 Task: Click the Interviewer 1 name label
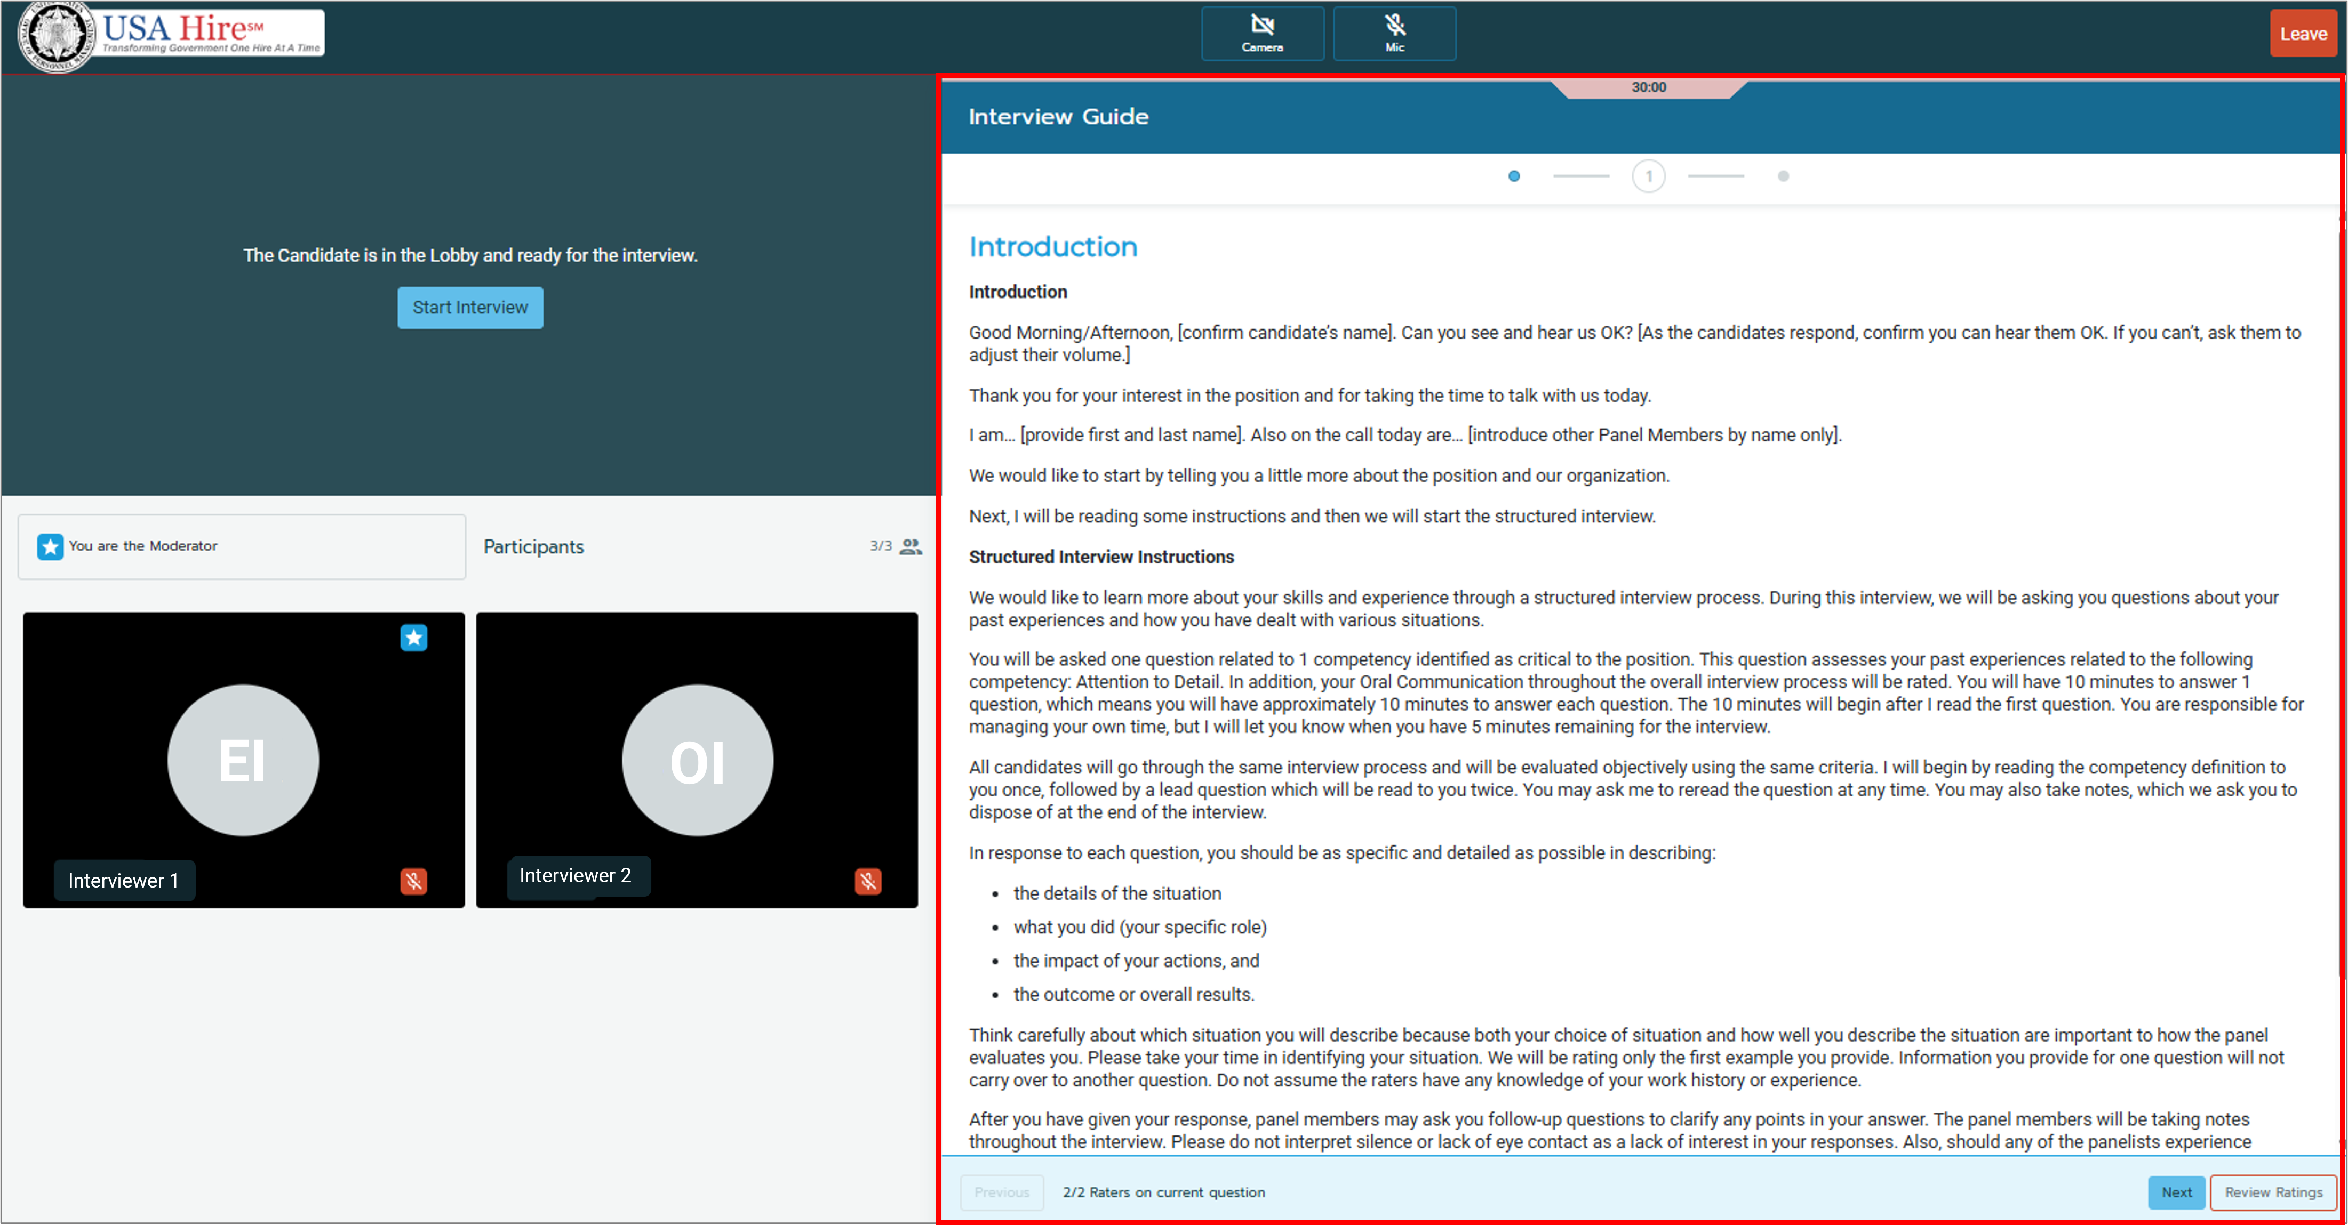[124, 881]
